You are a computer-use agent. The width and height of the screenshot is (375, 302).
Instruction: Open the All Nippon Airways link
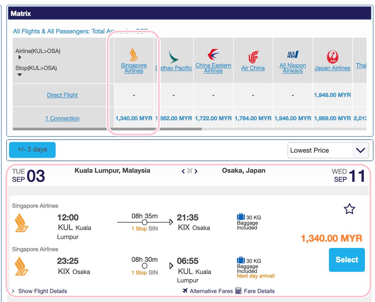[293, 68]
